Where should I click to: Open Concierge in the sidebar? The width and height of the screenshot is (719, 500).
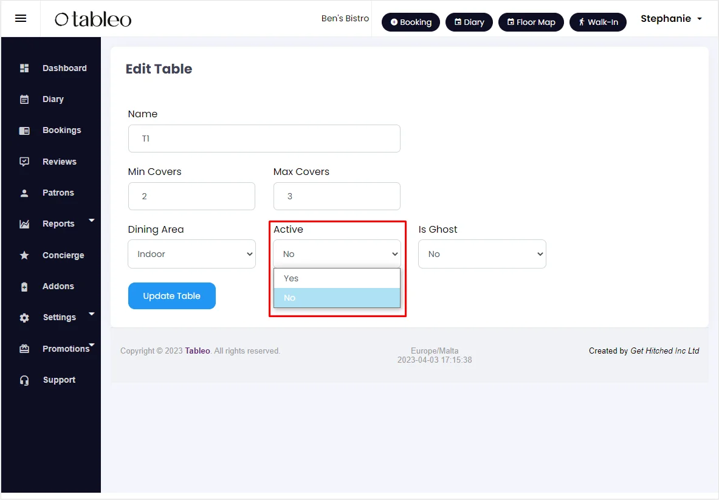63,255
